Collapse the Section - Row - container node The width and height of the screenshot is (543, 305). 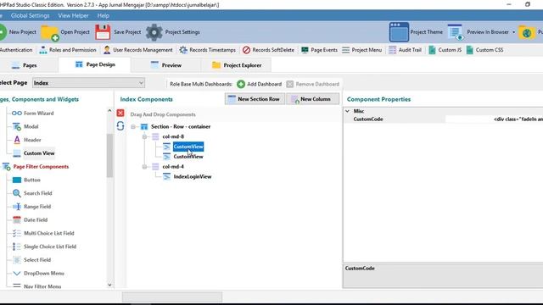tap(133, 127)
